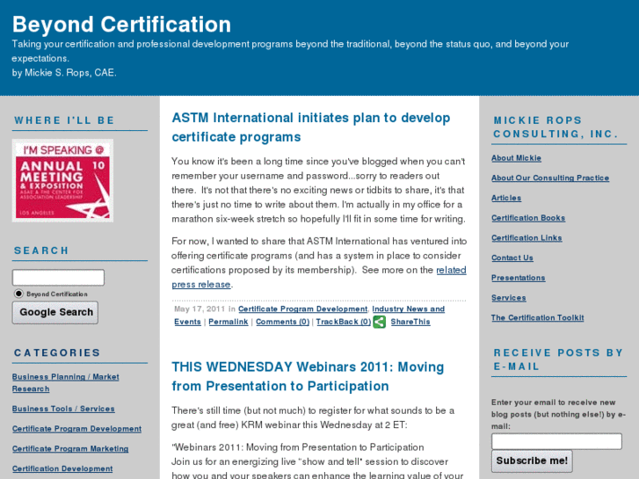This screenshot has width=639, height=479.
Task: Click the 'May 17, 2011' post date
Action: tap(200, 309)
